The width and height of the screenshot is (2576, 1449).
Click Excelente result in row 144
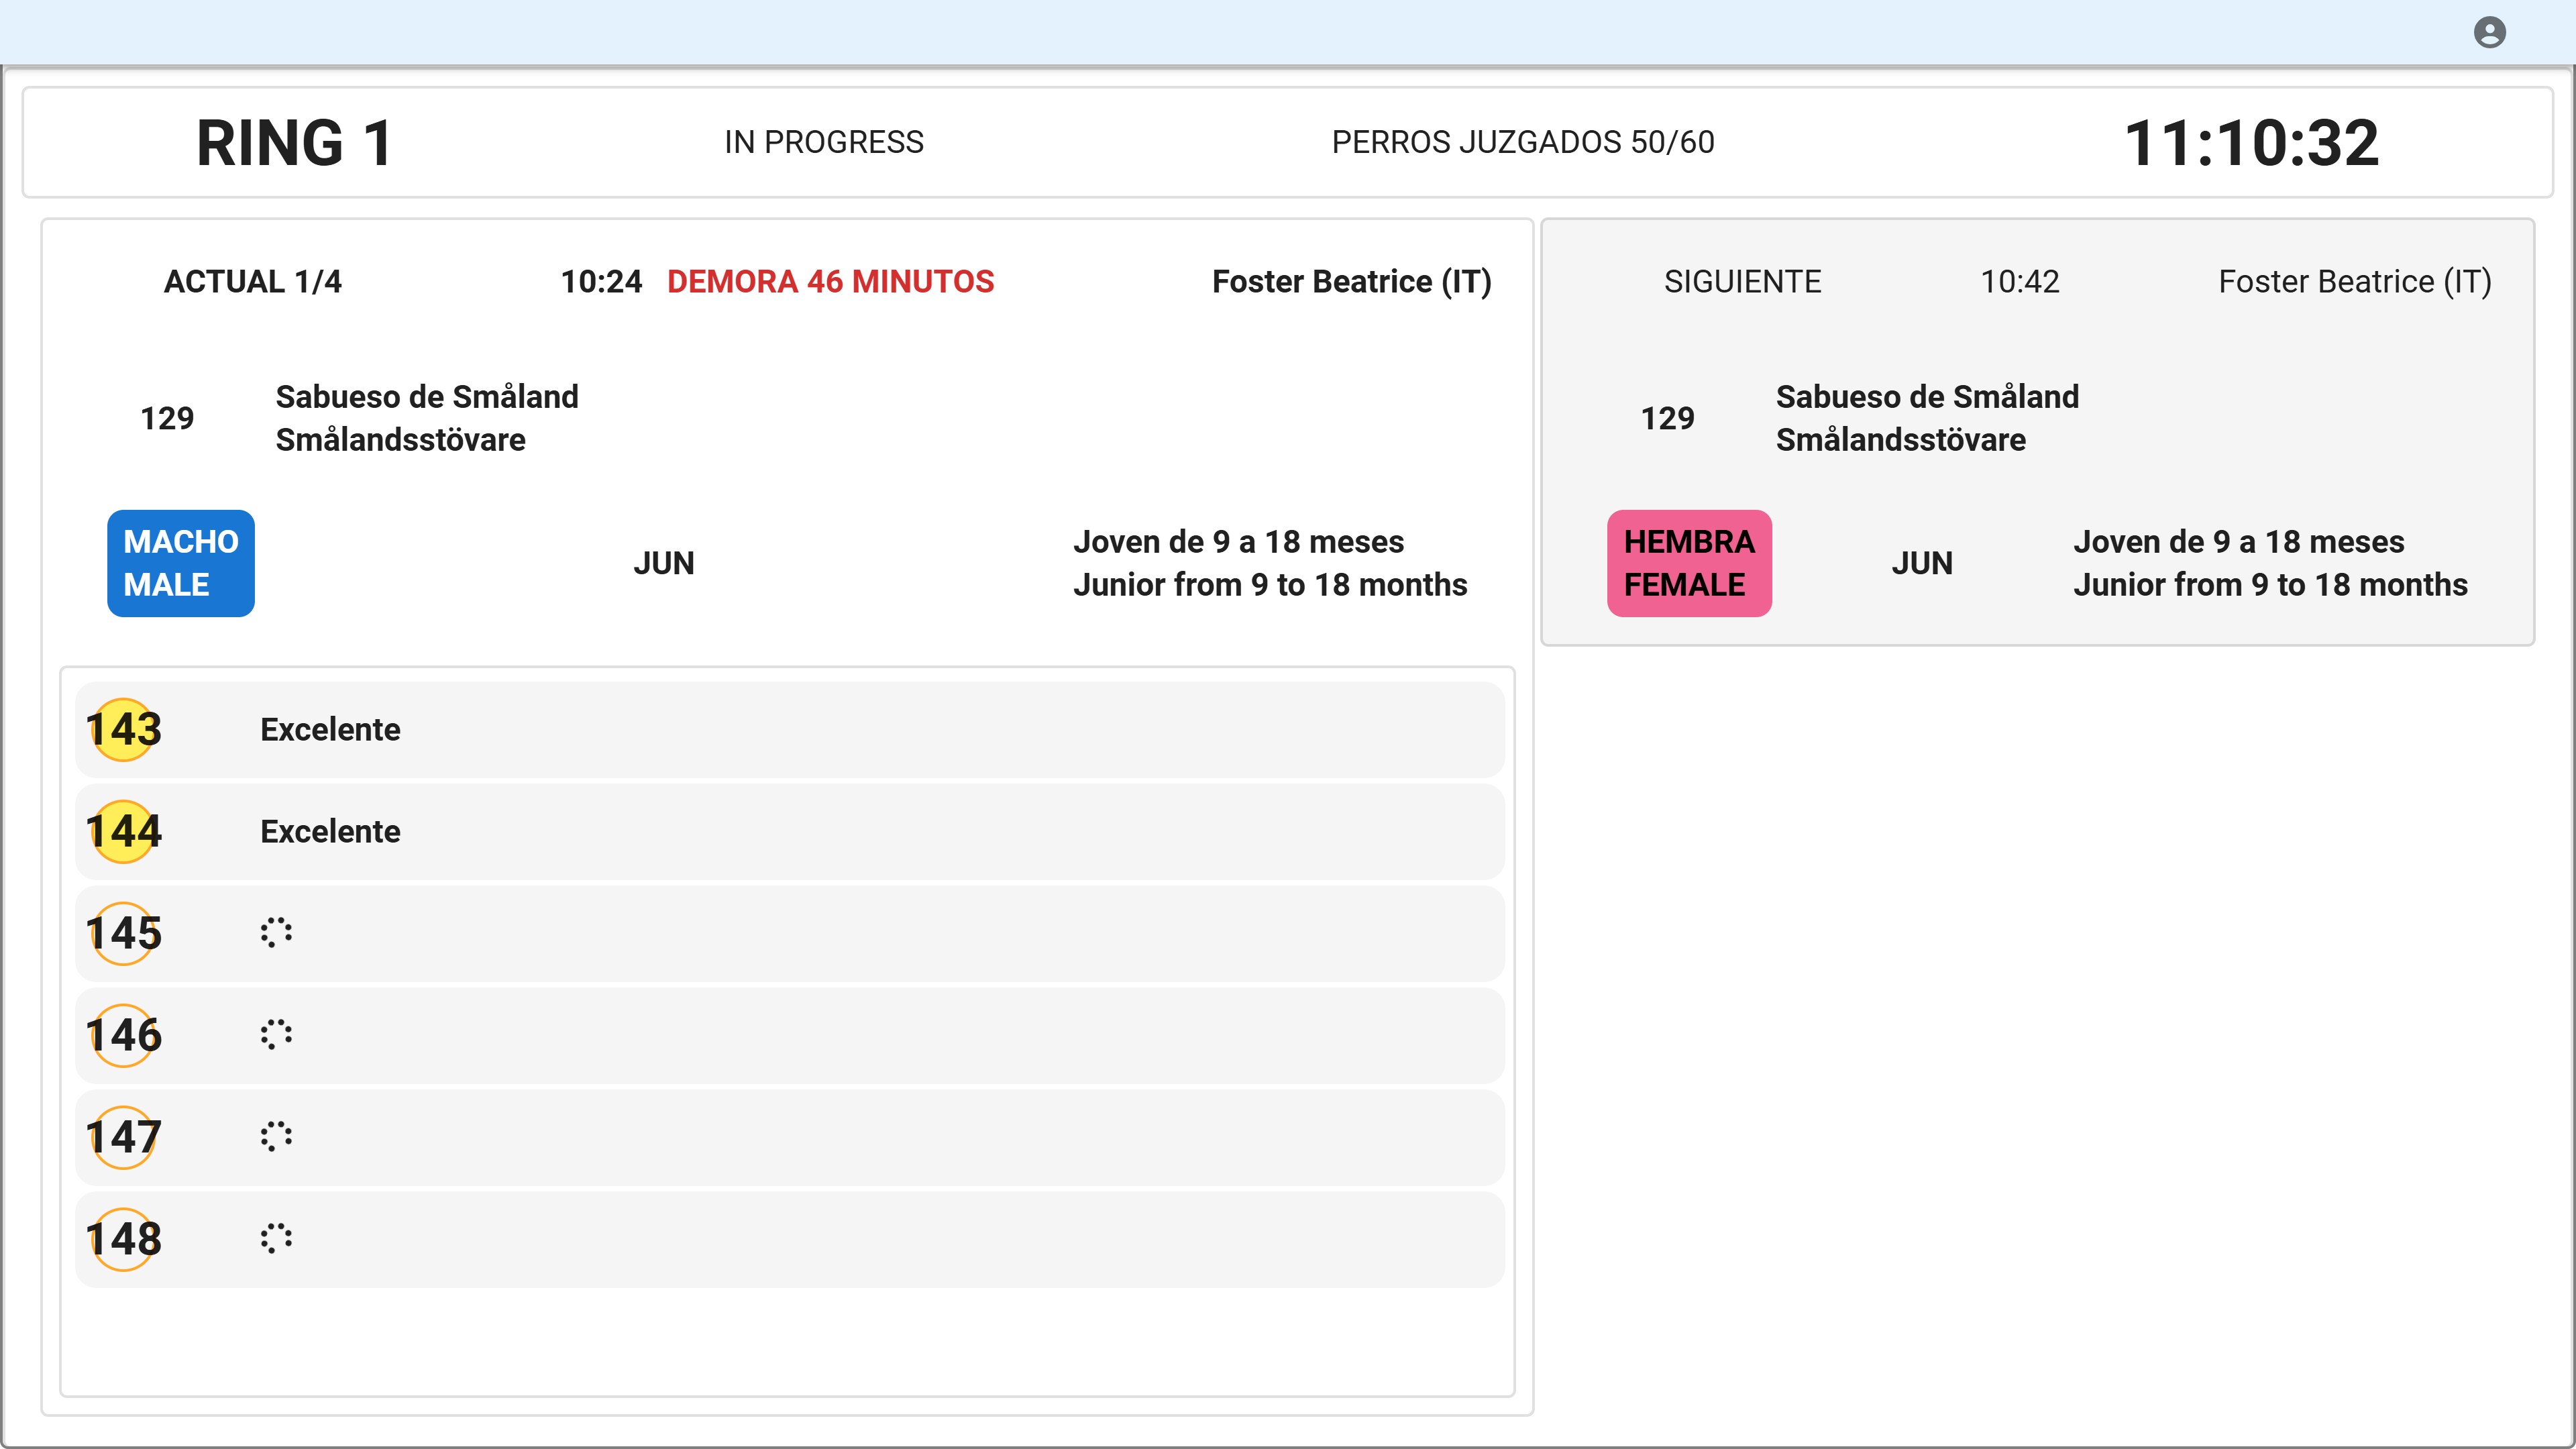point(330,832)
